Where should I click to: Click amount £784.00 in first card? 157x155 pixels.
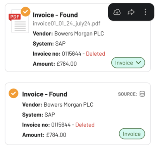click(x=67, y=64)
